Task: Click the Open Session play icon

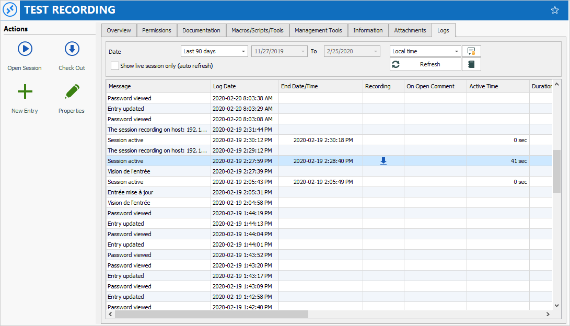Action: pyautogui.click(x=25, y=49)
